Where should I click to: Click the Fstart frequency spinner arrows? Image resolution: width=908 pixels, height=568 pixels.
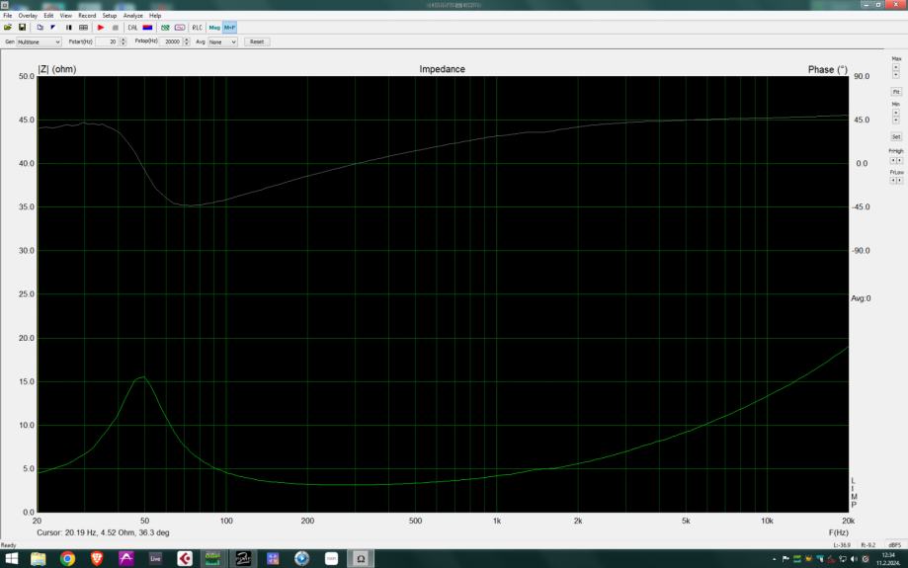point(124,42)
